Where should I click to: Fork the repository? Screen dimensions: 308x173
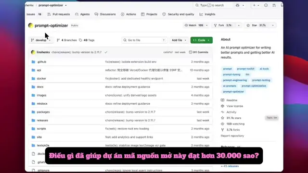[x=224, y=25]
